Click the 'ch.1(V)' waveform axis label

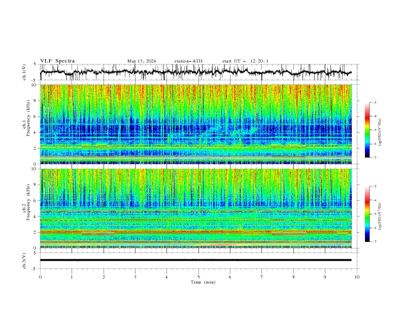tap(24, 72)
